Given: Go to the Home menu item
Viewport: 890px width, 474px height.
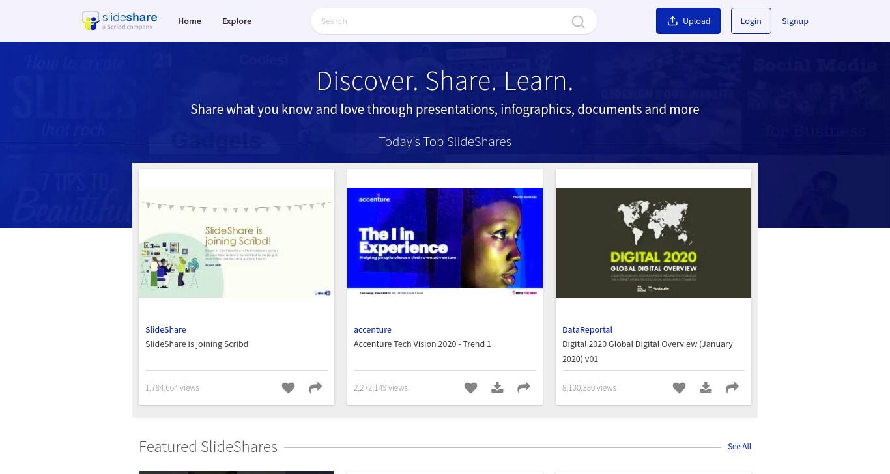Looking at the screenshot, I should click(x=190, y=21).
